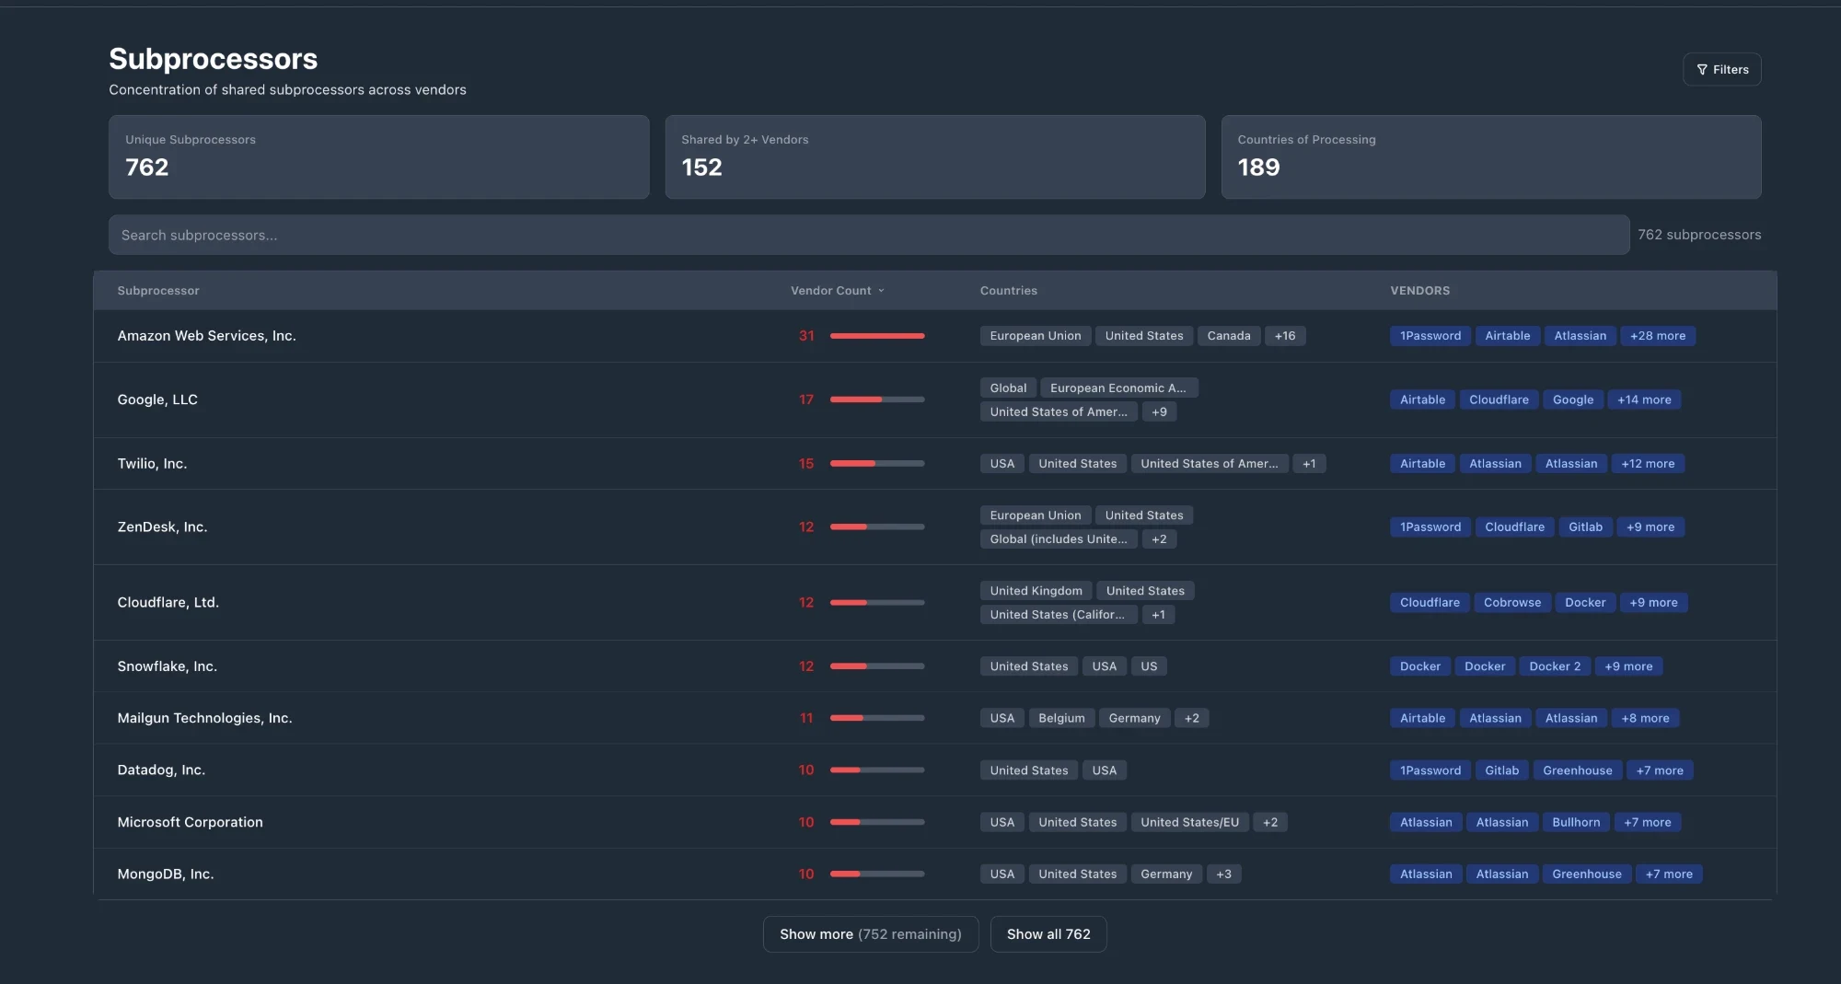Click the Countries of Processing 189 card
The width and height of the screenshot is (1841, 984).
point(1490,156)
